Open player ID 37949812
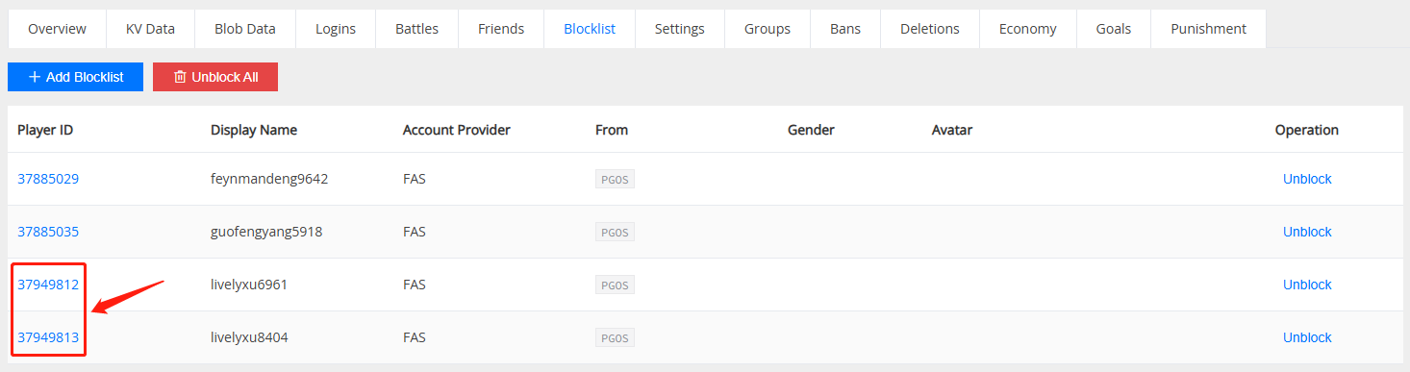Viewport: 1410px width, 372px height. (x=48, y=285)
